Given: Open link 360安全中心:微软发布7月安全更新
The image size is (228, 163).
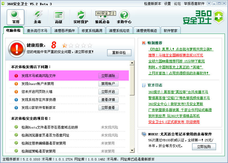Looking at the screenshot, I should 176,104.
